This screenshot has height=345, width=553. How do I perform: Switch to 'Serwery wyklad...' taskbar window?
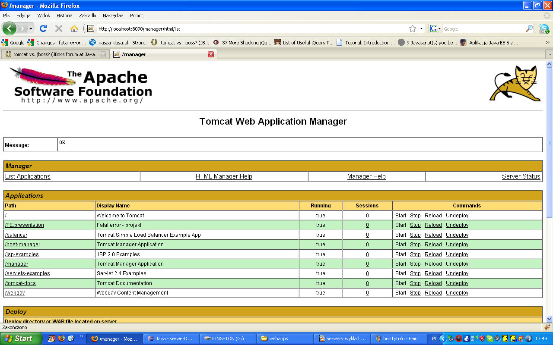(x=342, y=339)
